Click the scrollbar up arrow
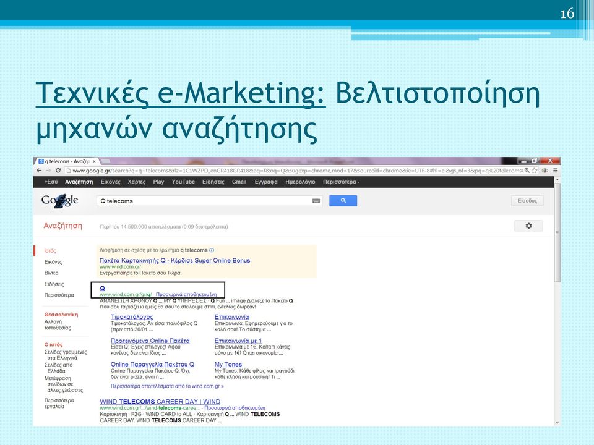The height and width of the screenshot is (445, 594). click(x=557, y=180)
